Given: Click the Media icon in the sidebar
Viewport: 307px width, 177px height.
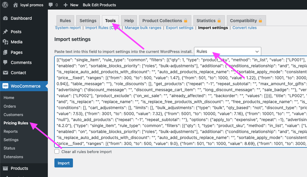Looking at the screenshot, I should (x=5, y=42).
